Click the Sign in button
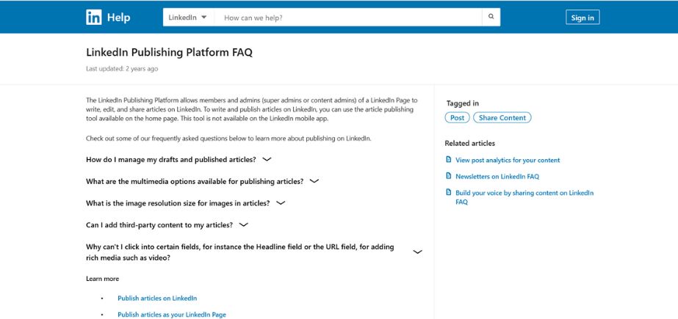The width and height of the screenshot is (678, 319). tap(583, 18)
